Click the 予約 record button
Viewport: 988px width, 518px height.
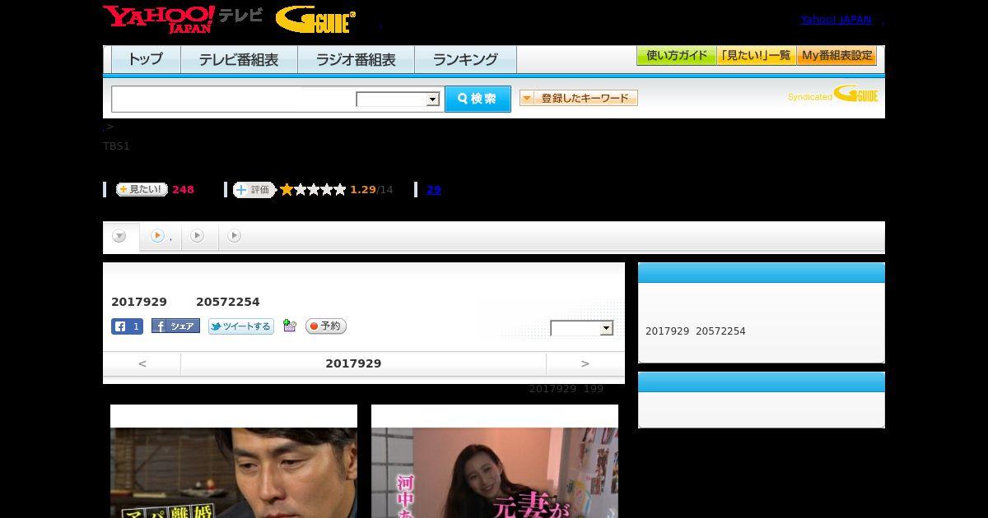pyautogui.click(x=326, y=326)
